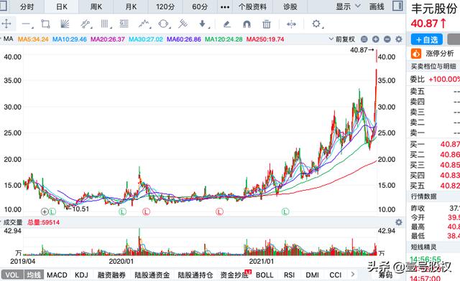Click the horizontal stretch adjust icon
Viewport: 460px width, 281px height.
pyautogui.click(x=291, y=24)
